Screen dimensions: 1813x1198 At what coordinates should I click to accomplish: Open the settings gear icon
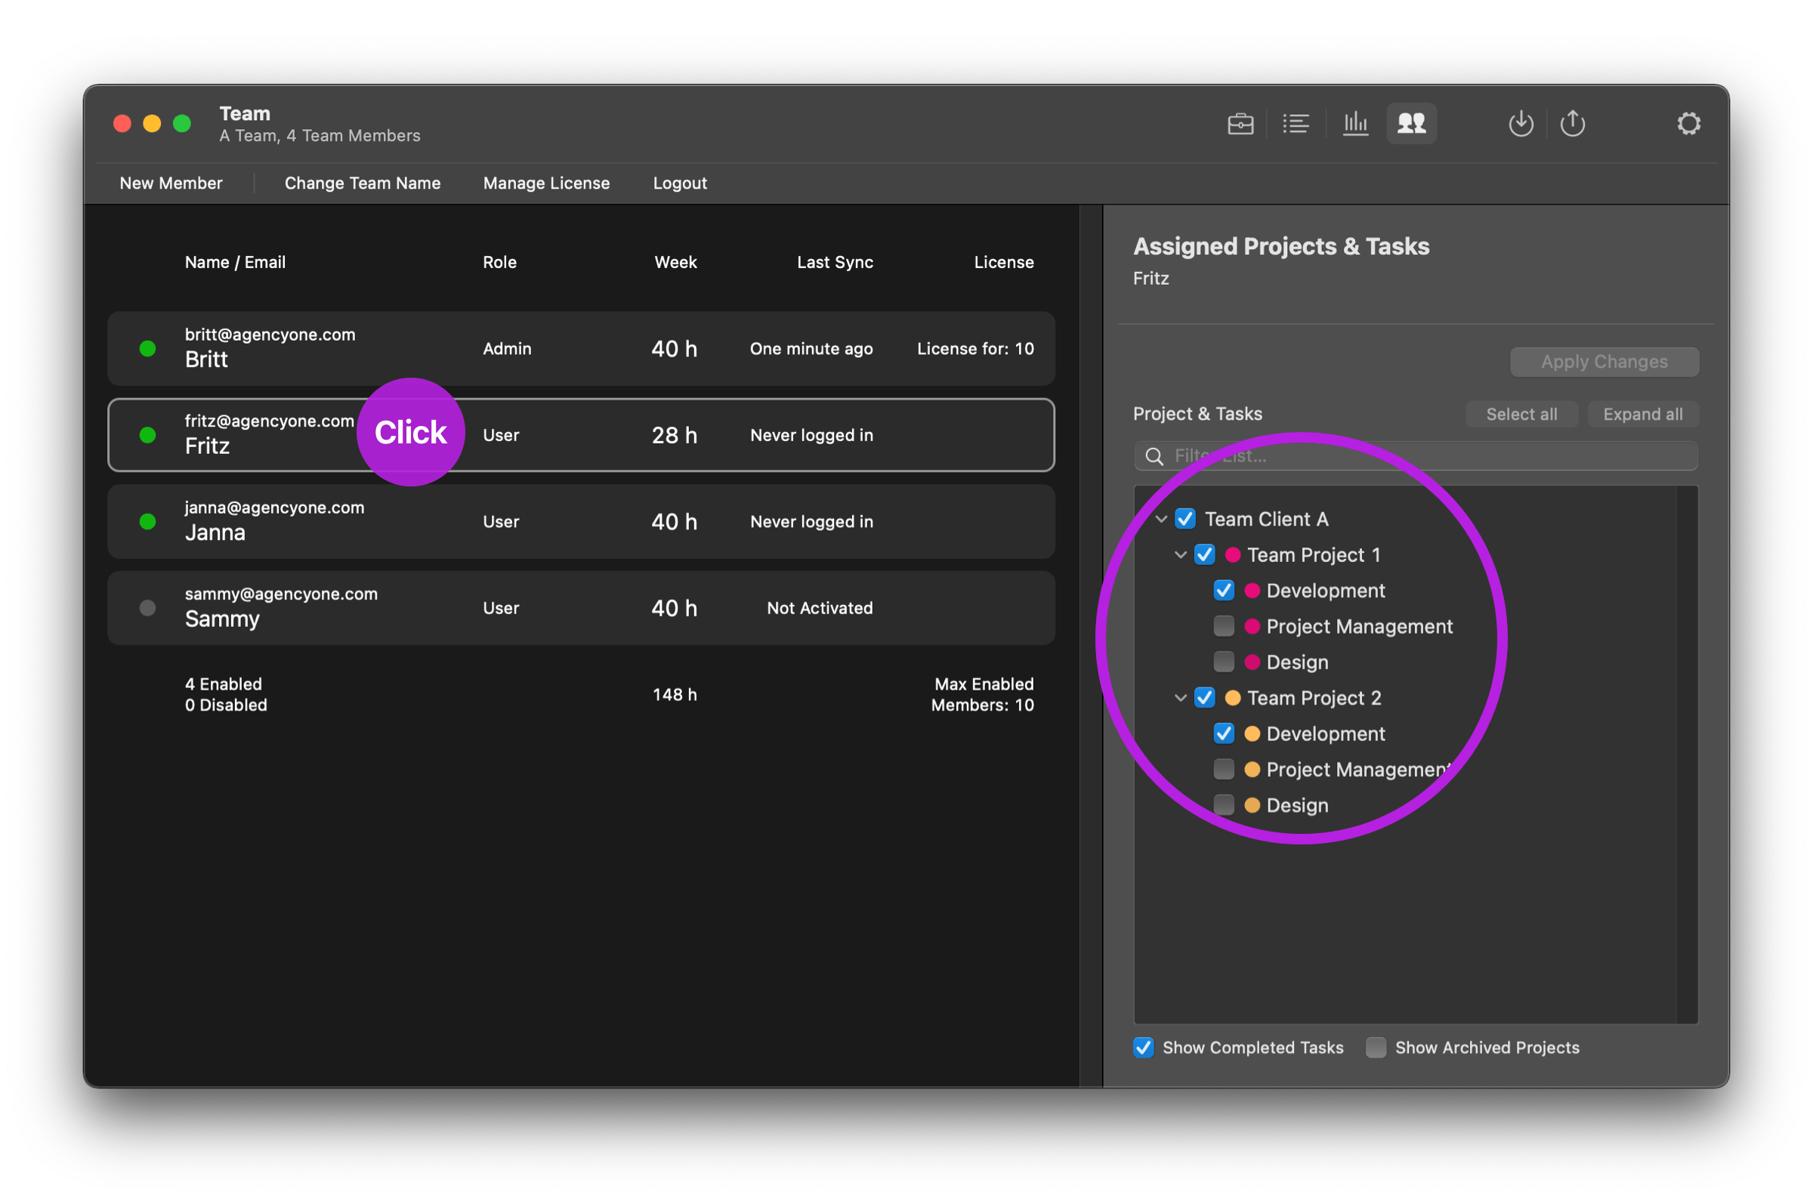[x=1688, y=124]
